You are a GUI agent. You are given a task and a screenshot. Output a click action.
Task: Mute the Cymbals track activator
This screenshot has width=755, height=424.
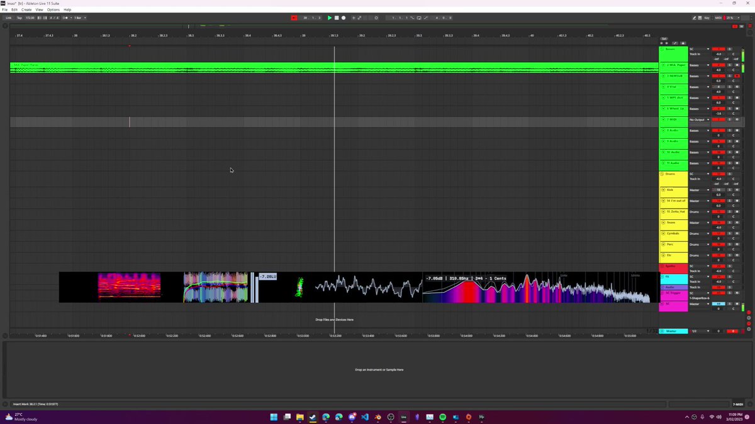[x=719, y=233]
